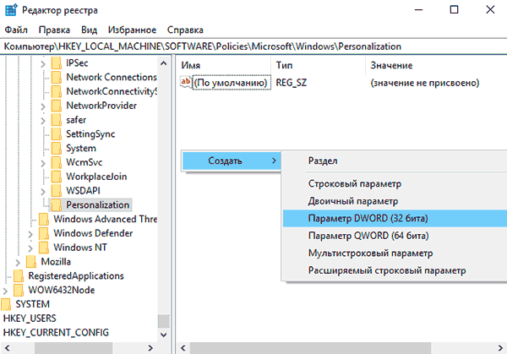Image resolution: width=507 pixels, height=354 pixels.
Task: Choose Строковый параметр option
Action: click(x=395, y=183)
